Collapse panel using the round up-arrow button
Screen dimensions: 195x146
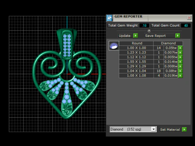149,31
